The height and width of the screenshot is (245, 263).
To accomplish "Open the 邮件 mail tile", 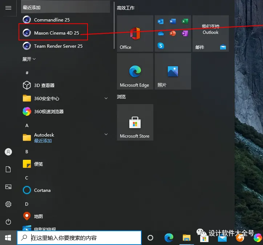I will [211, 33].
